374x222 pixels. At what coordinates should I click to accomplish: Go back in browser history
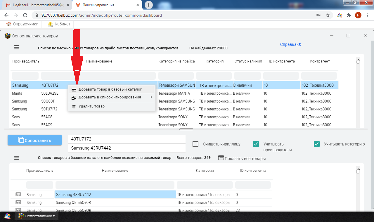point(6,15)
